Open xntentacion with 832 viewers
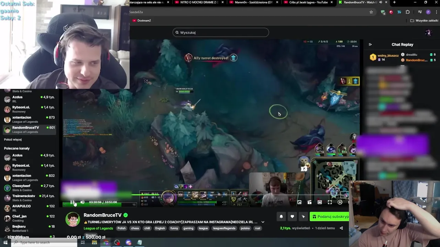 pyautogui.click(x=29, y=177)
